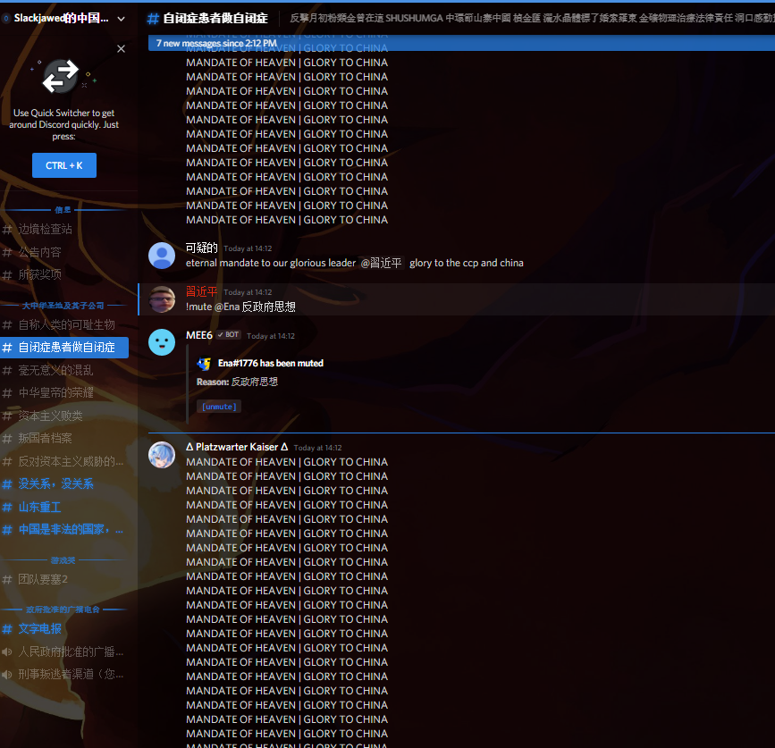Open the unread 山东重工 channel
The width and height of the screenshot is (775, 748).
click(x=64, y=507)
